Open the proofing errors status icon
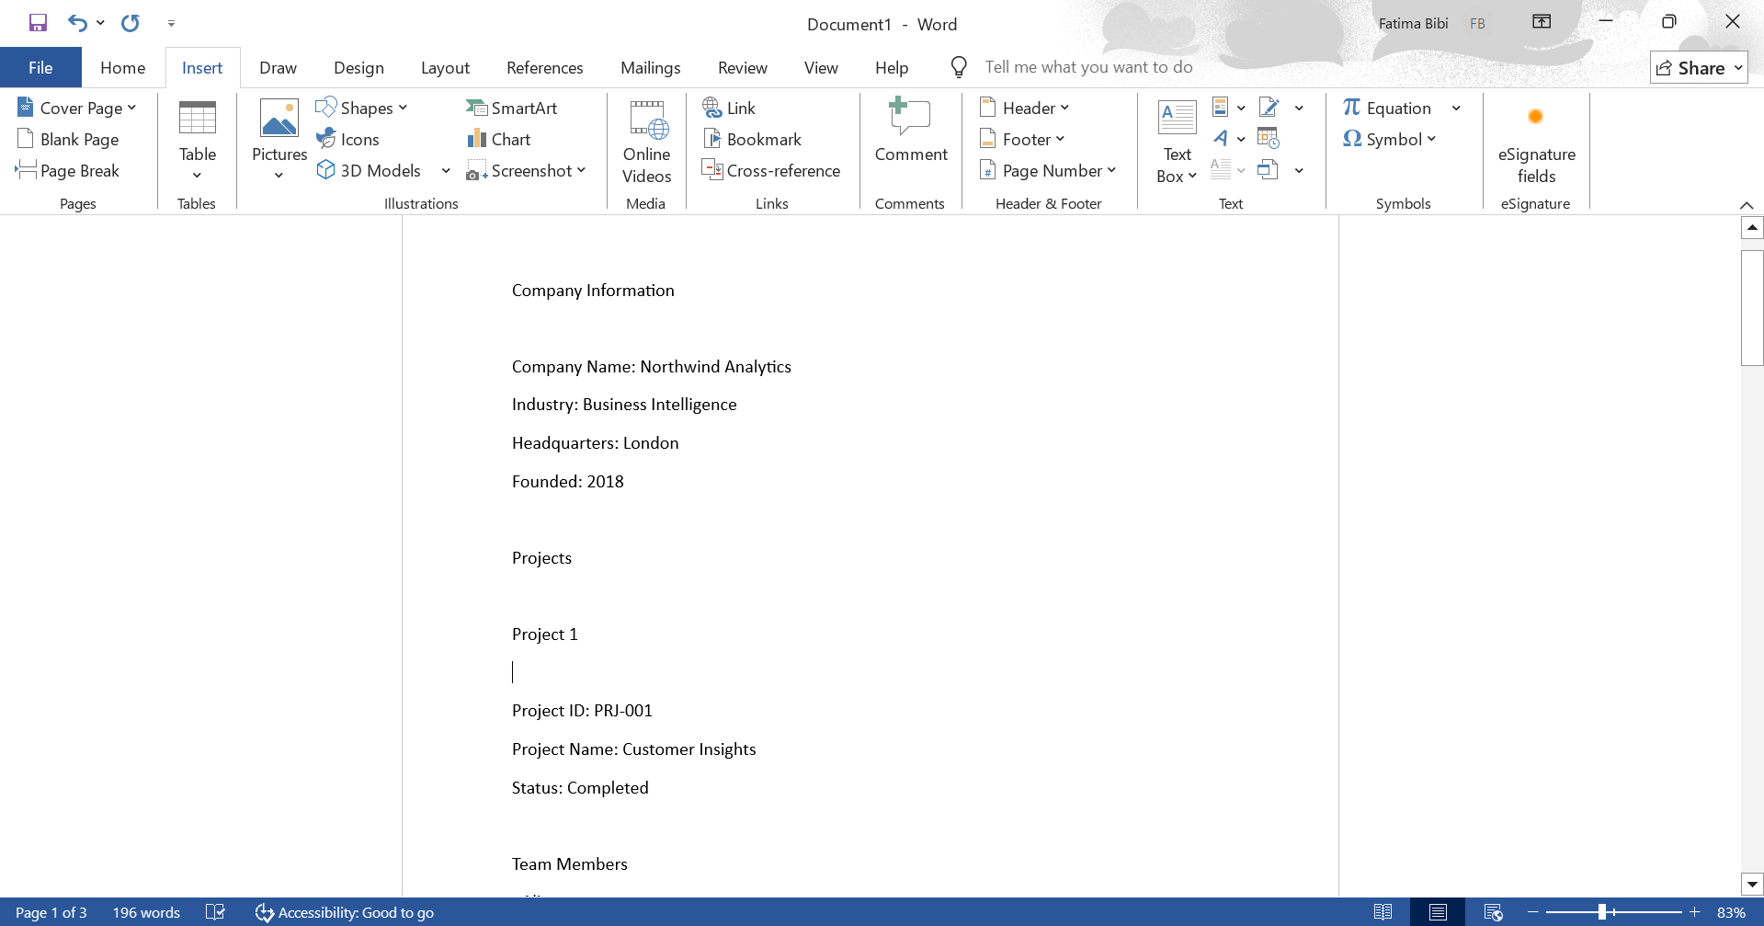 [215, 912]
